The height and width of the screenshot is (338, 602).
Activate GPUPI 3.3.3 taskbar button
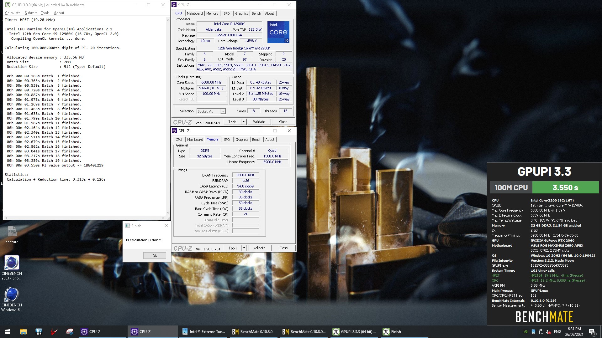point(354,332)
